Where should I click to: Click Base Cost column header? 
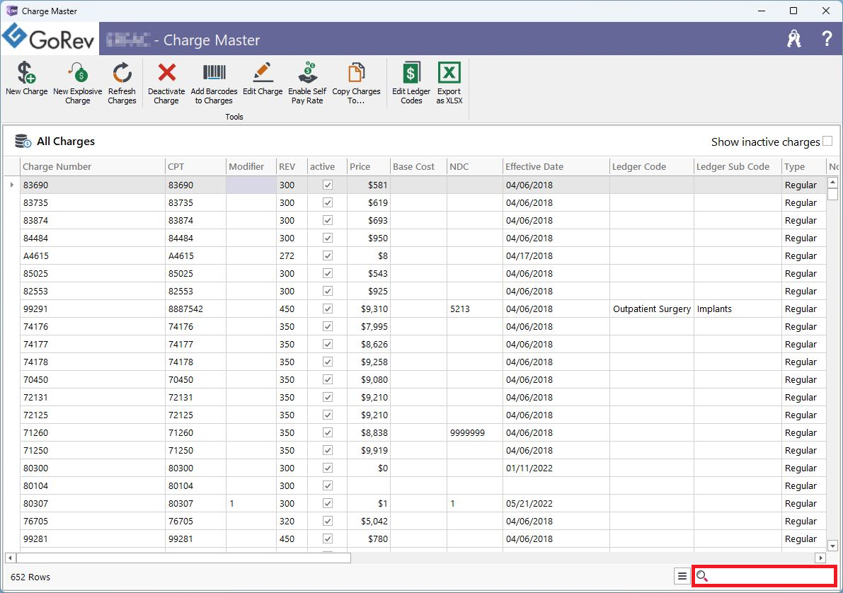click(418, 167)
